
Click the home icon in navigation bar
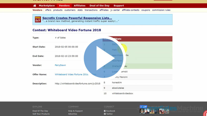(35, 6)
